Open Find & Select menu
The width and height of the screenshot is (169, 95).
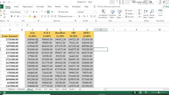point(152,14)
